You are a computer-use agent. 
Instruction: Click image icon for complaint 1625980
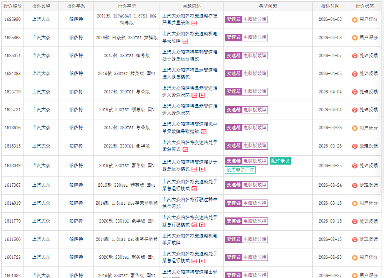click(x=194, y=23)
